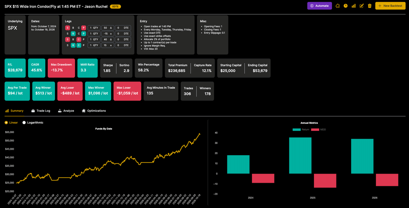Click the Capture Rate 12.1% value
Screen dimensions: 409x208
click(x=207, y=71)
